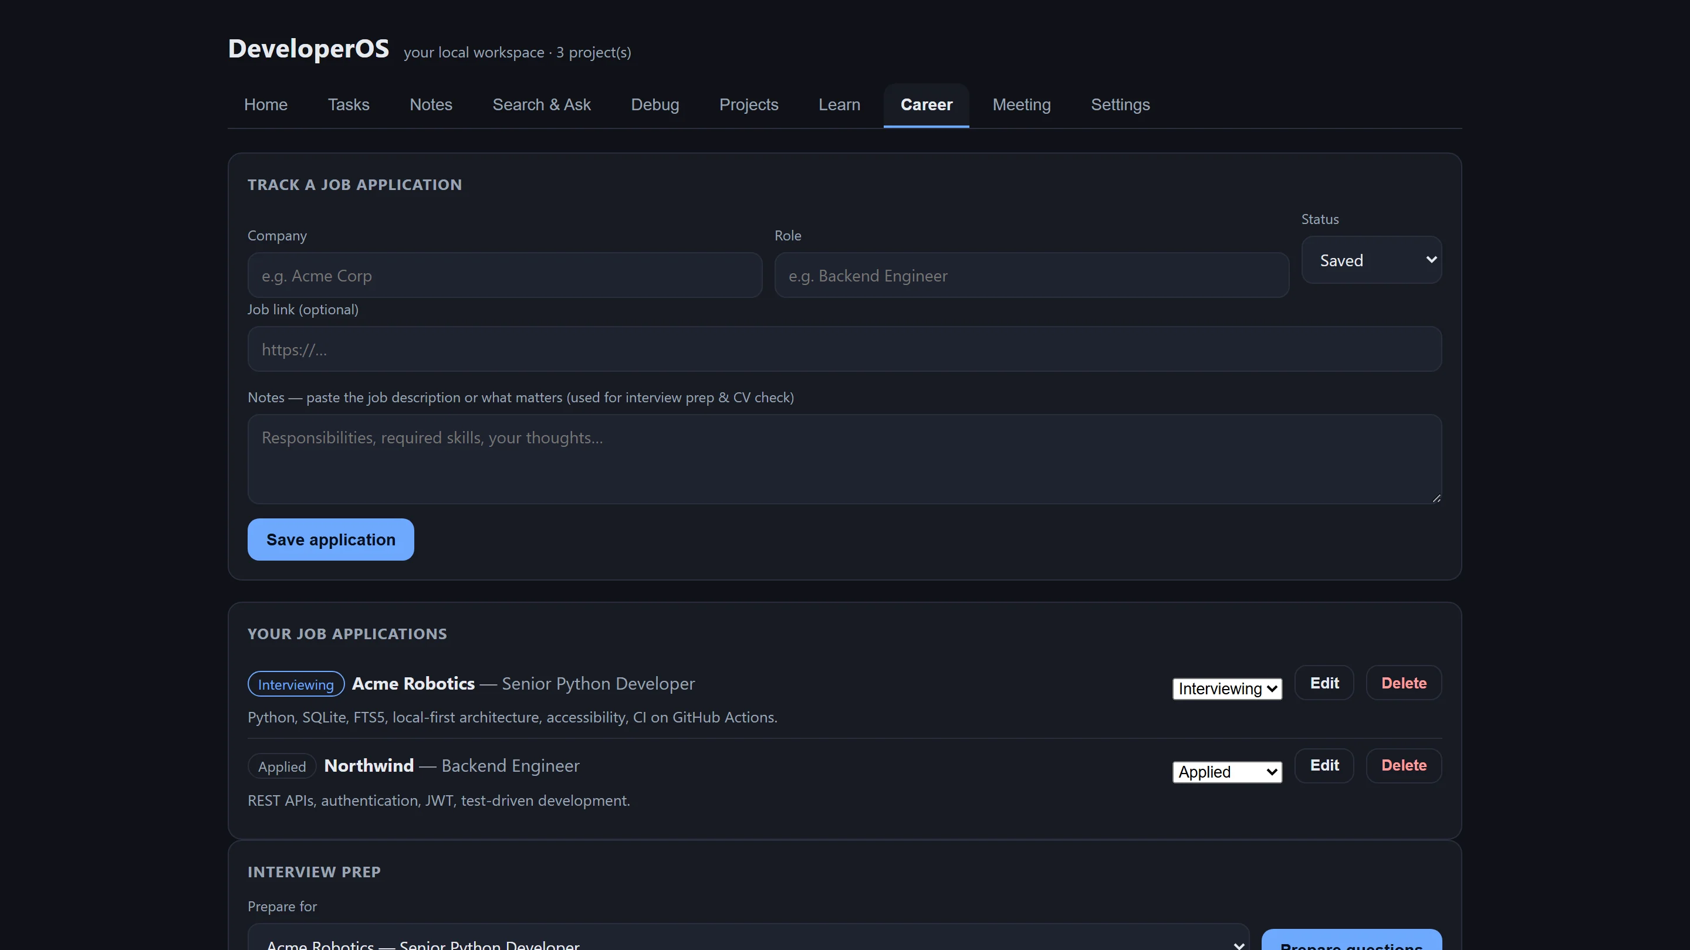Open the Prepare for dropdown

click(x=749, y=939)
